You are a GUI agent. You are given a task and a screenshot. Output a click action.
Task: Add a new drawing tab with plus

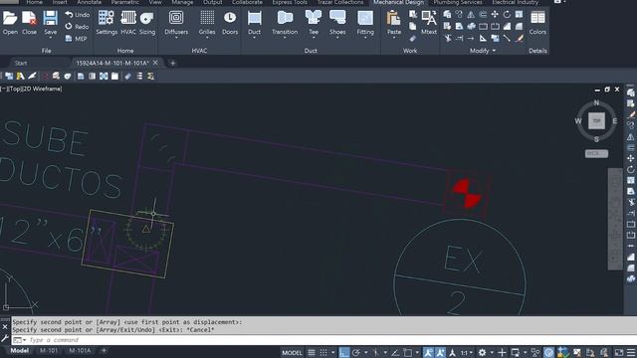172,63
